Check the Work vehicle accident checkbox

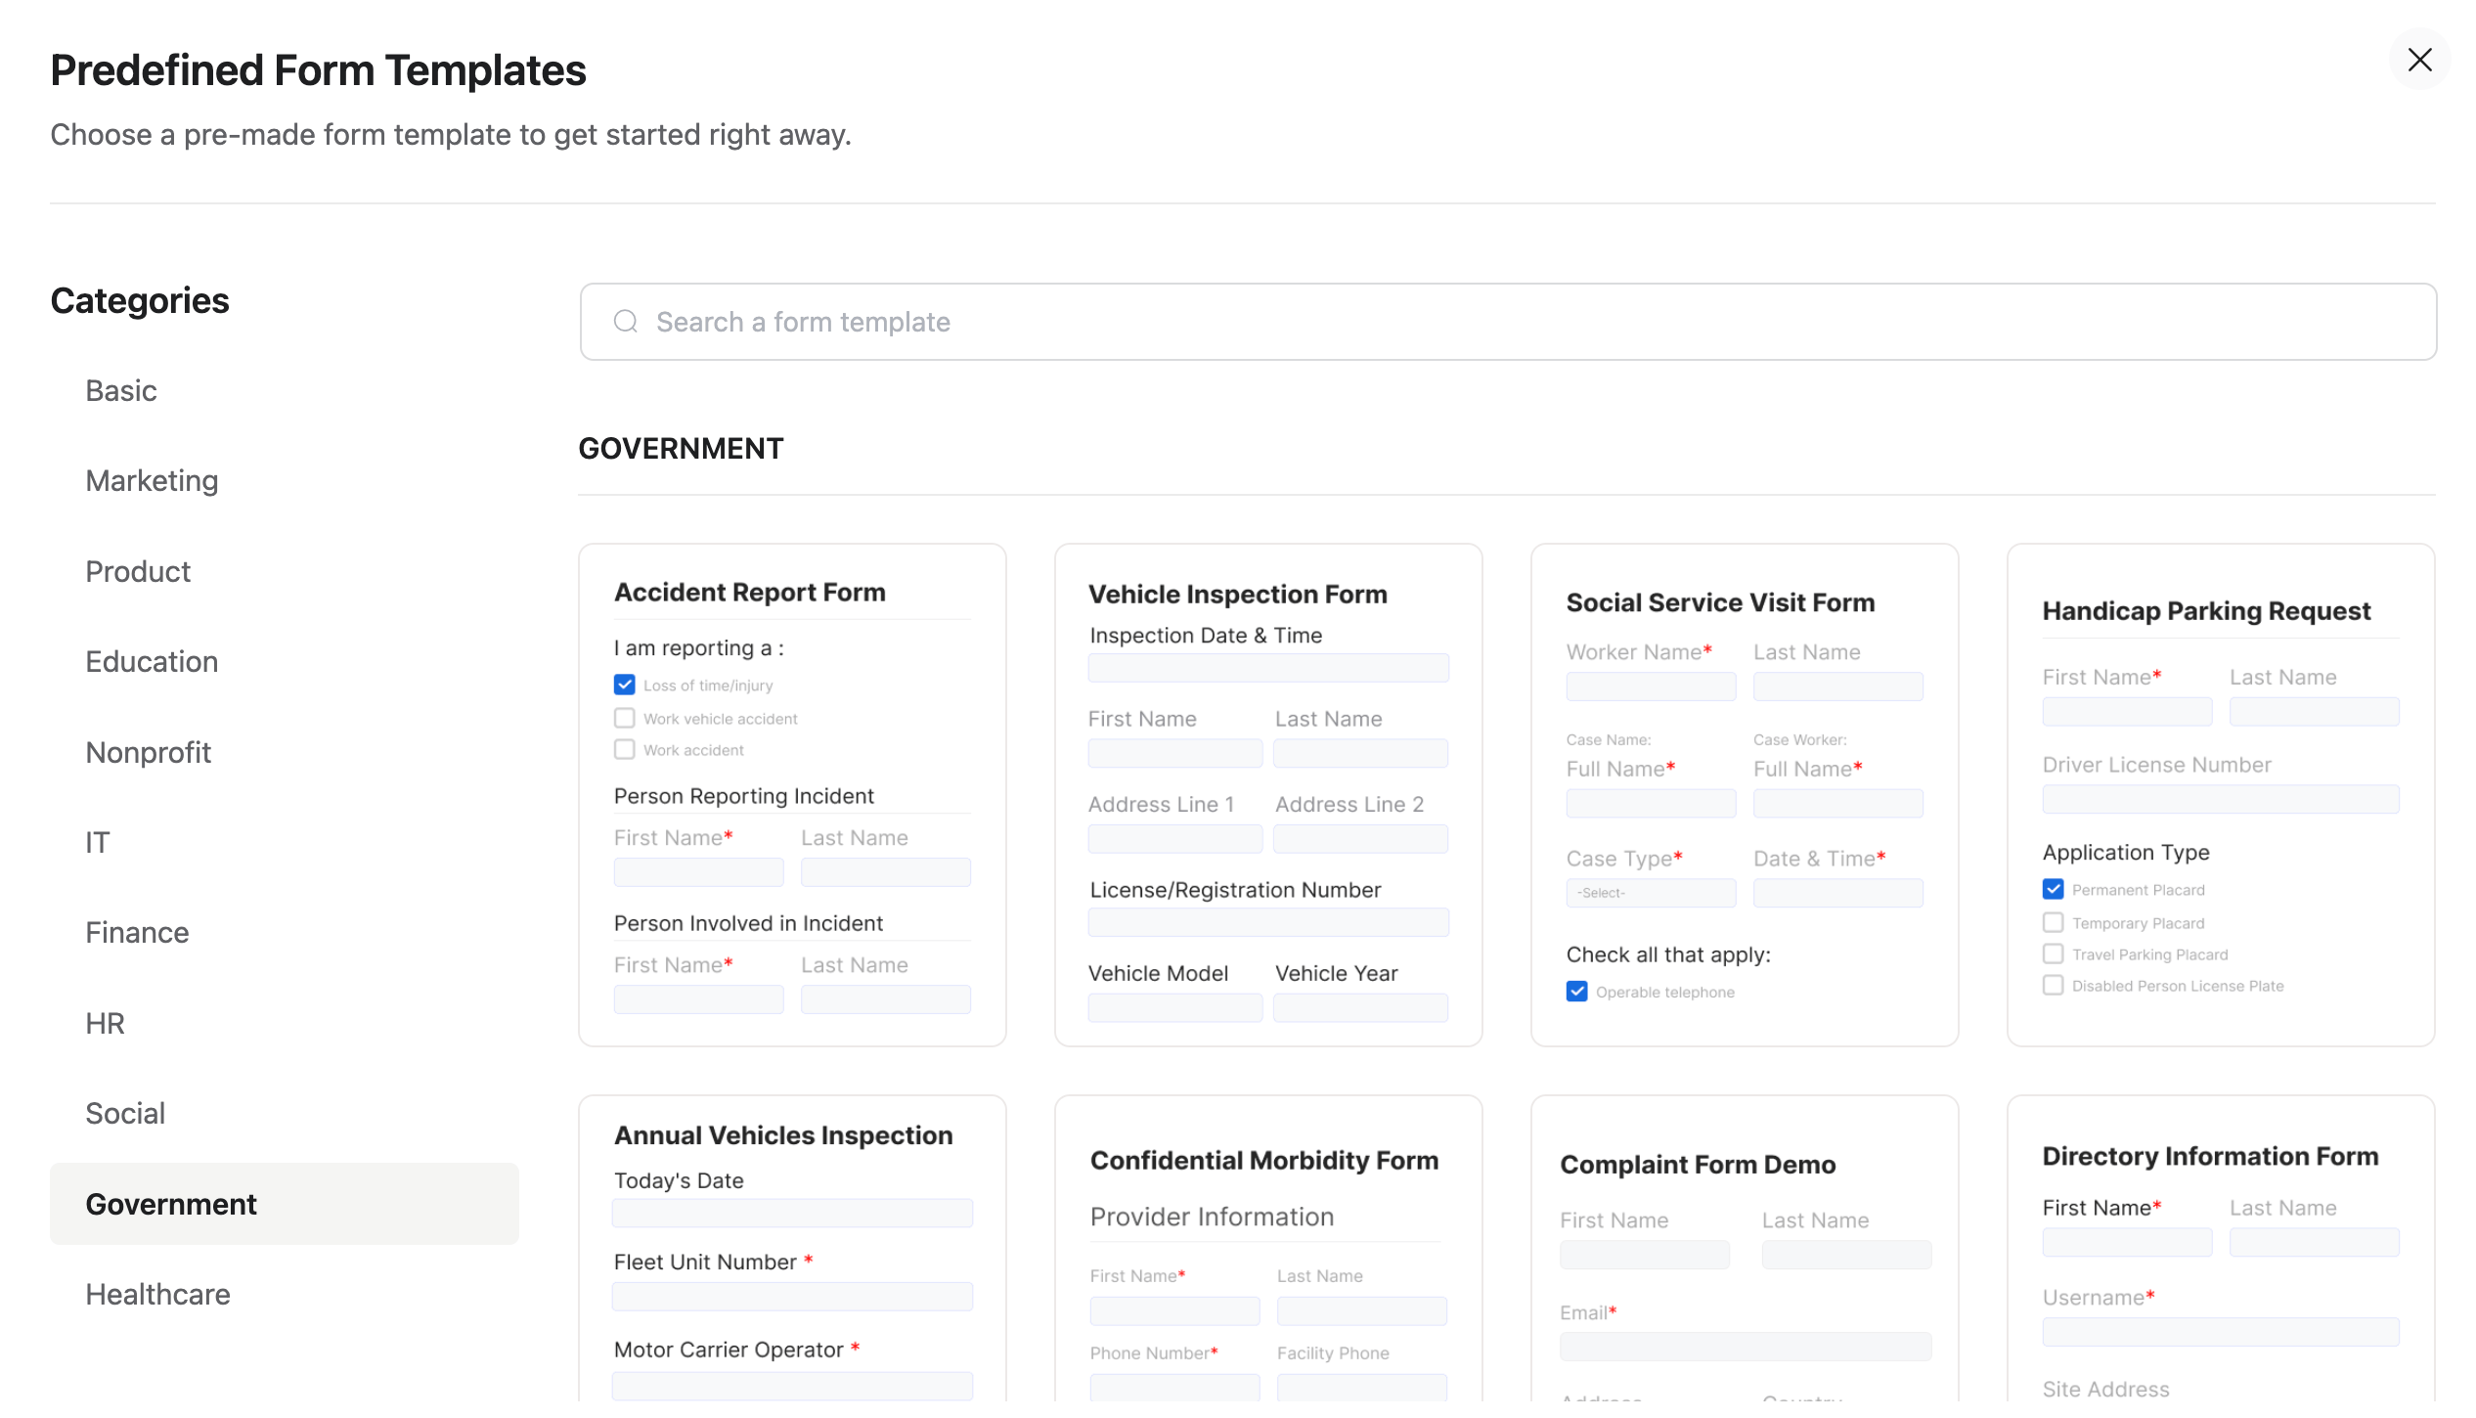(625, 717)
